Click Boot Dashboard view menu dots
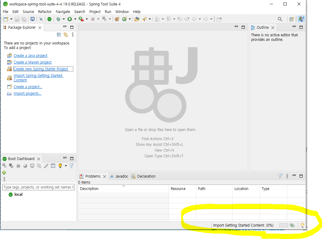Screen dimensions: 322x239 point(4,179)
